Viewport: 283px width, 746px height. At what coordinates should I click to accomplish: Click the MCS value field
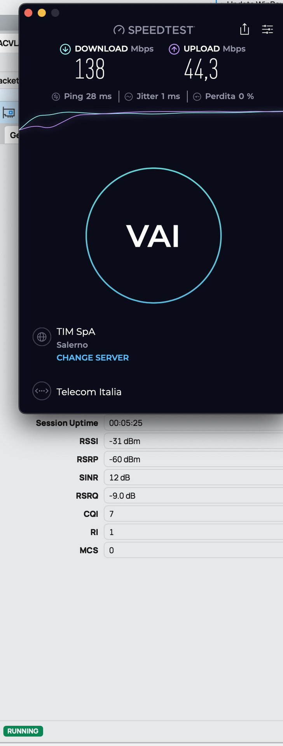click(194, 550)
